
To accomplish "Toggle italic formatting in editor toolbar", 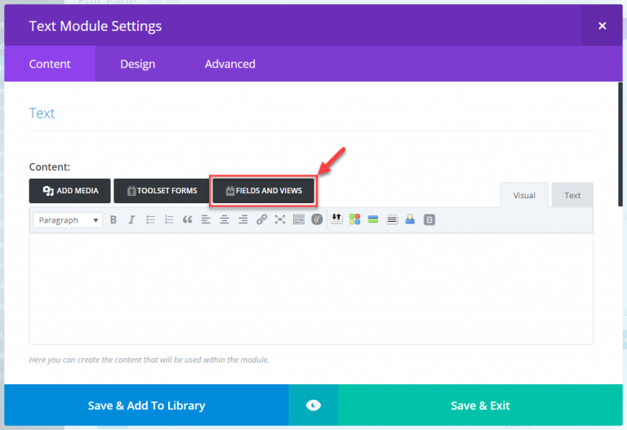I will pyautogui.click(x=131, y=219).
